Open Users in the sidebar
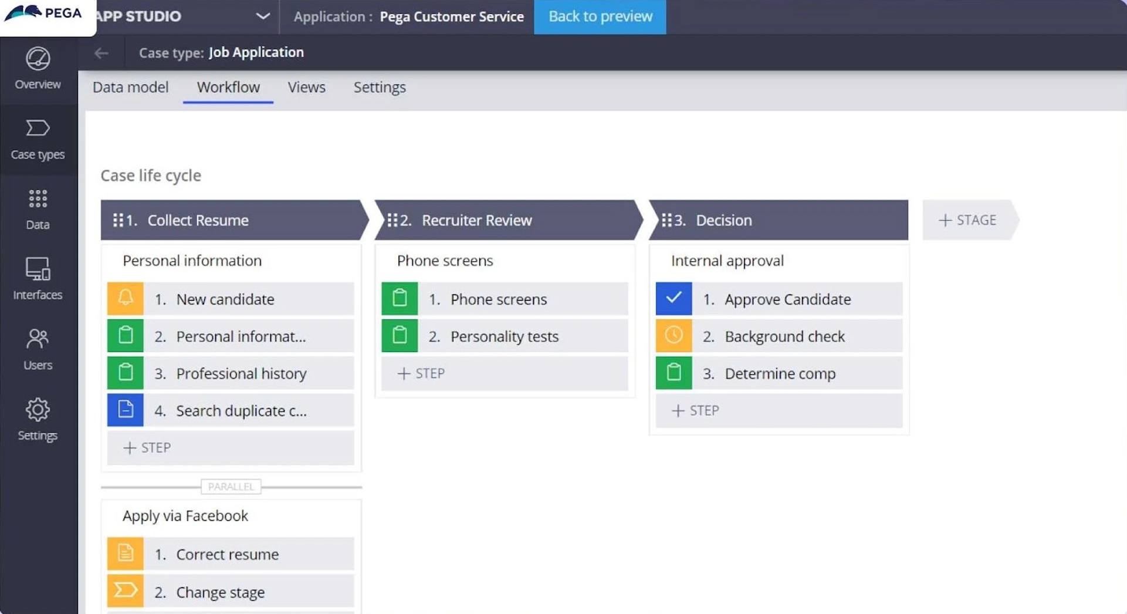This screenshot has height=614, width=1127. tap(38, 349)
